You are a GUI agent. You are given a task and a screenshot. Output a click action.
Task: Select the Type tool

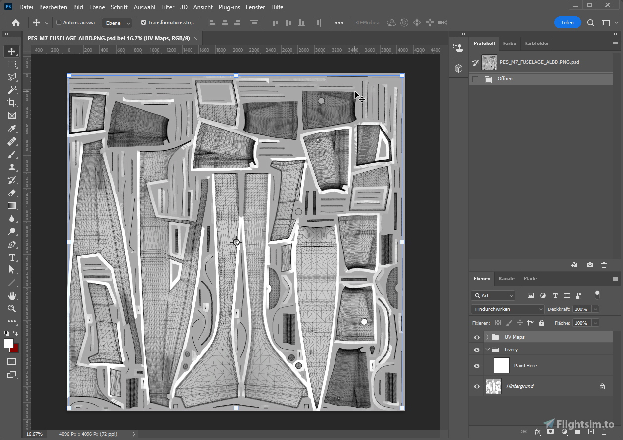point(12,257)
